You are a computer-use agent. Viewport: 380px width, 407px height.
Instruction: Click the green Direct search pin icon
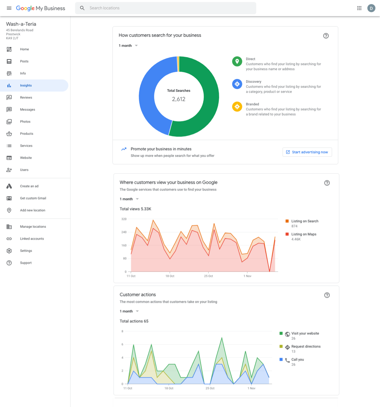(237, 62)
